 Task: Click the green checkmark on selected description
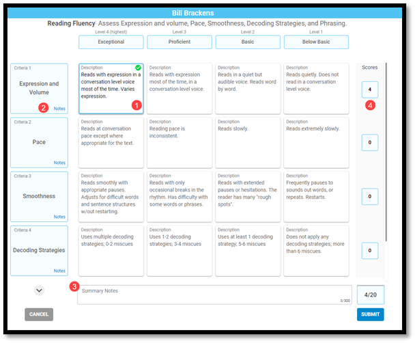[x=138, y=68]
